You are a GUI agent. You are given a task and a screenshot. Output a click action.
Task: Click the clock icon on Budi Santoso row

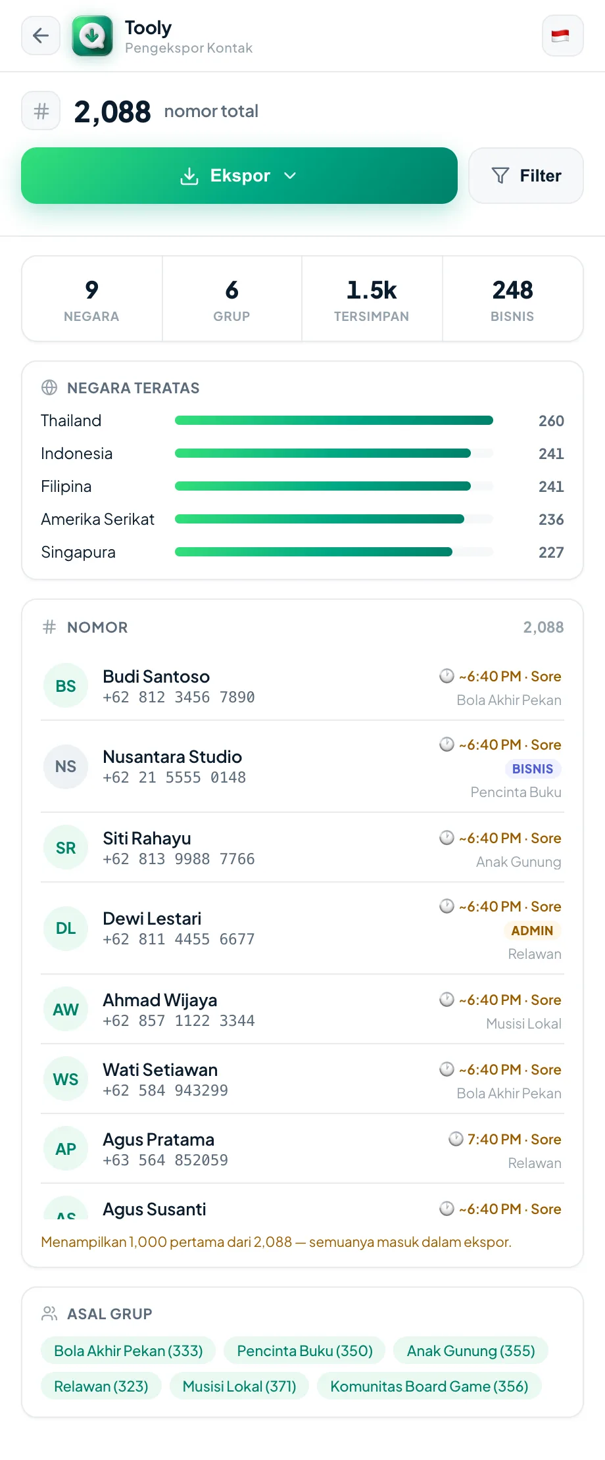(447, 676)
